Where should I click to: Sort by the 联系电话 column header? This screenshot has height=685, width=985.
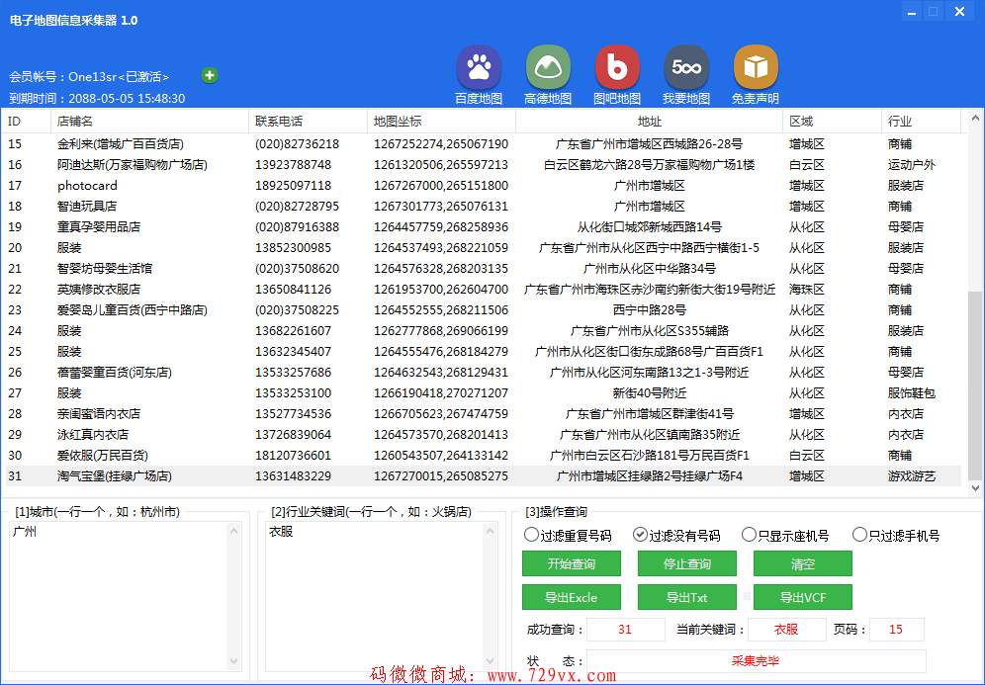point(308,122)
